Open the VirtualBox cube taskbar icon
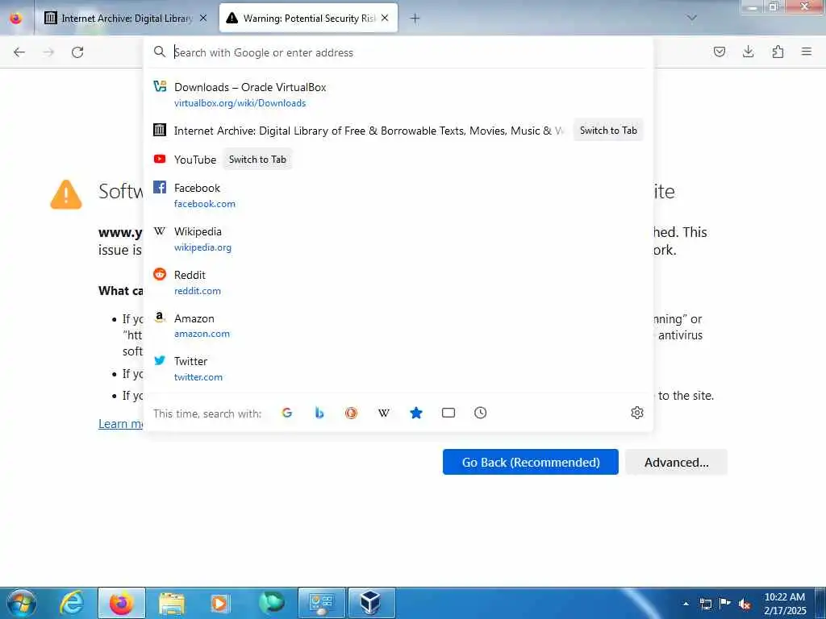The height and width of the screenshot is (619, 826). [x=371, y=603]
